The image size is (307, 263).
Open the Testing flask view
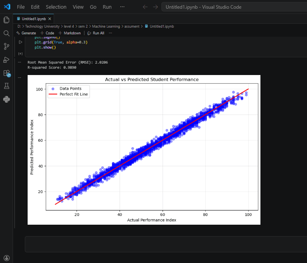click(6, 86)
